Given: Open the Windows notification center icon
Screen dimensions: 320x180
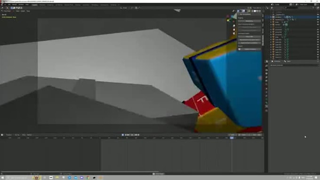Looking at the screenshot, I should 316,178.
